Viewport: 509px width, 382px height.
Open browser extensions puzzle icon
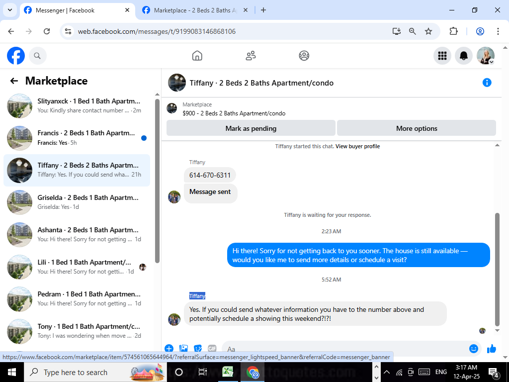453,31
